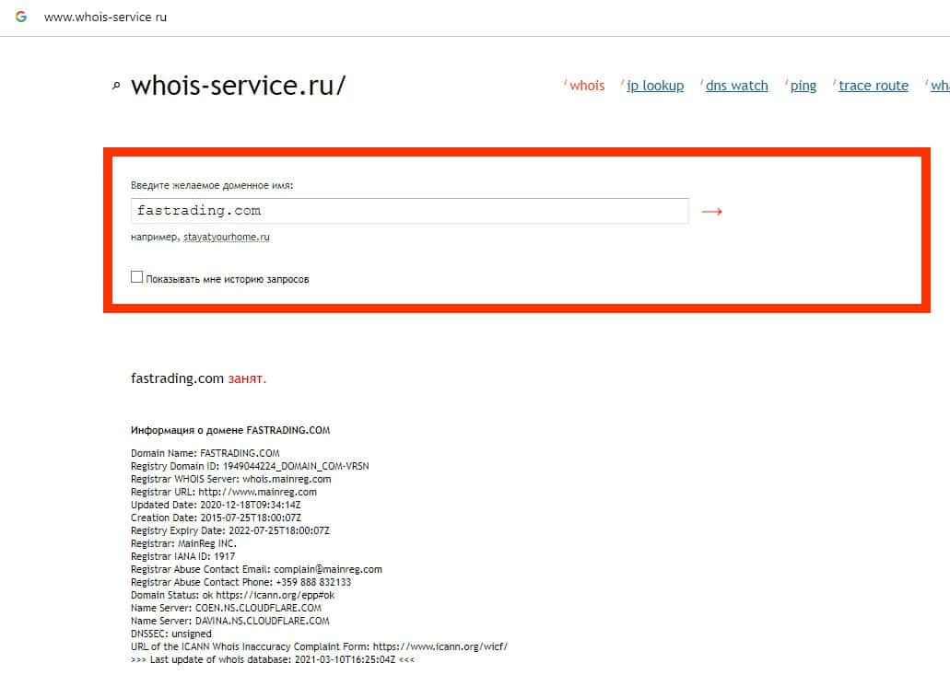Open the ping tab
Screen dimensions: 950x675
tap(803, 86)
